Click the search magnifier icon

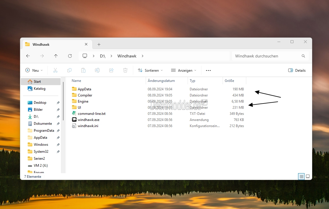tap(303, 56)
